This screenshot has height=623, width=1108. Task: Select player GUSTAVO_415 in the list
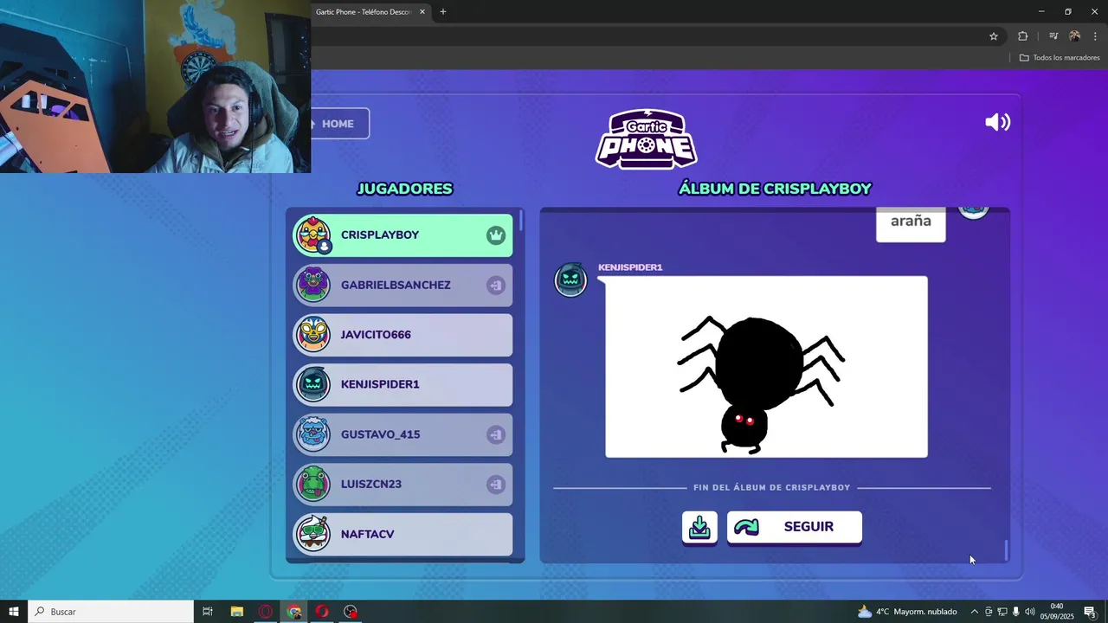click(x=403, y=434)
